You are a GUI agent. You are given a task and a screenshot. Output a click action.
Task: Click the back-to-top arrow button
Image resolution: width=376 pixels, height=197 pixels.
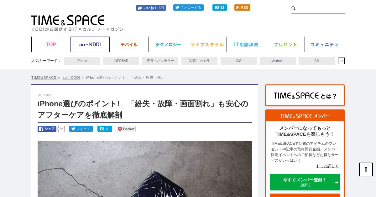pyautogui.click(x=366, y=169)
